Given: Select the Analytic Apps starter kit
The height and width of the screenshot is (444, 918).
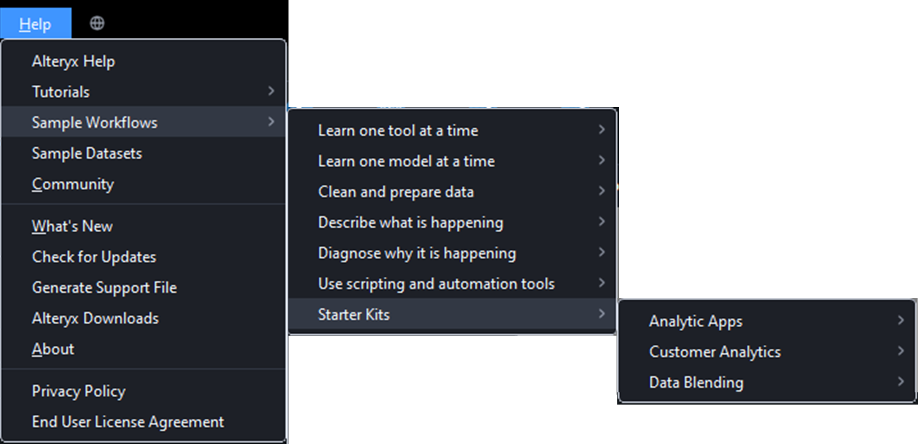Looking at the screenshot, I should [695, 321].
